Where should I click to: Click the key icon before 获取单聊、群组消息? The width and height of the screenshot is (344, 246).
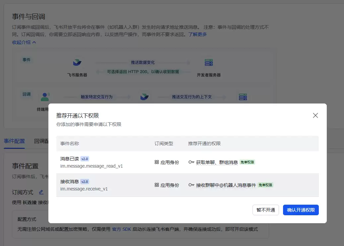pos(191,162)
